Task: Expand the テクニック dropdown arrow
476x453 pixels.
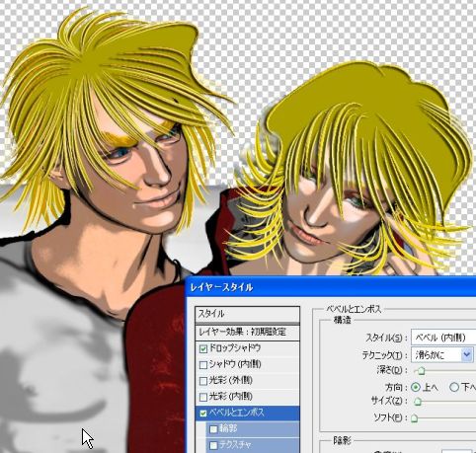Action: pos(466,355)
